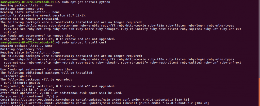This screenshot has height=106, width=260.
Task: Click 'After this operation, 2,048 B' disk space line
Action: point(61,93)
